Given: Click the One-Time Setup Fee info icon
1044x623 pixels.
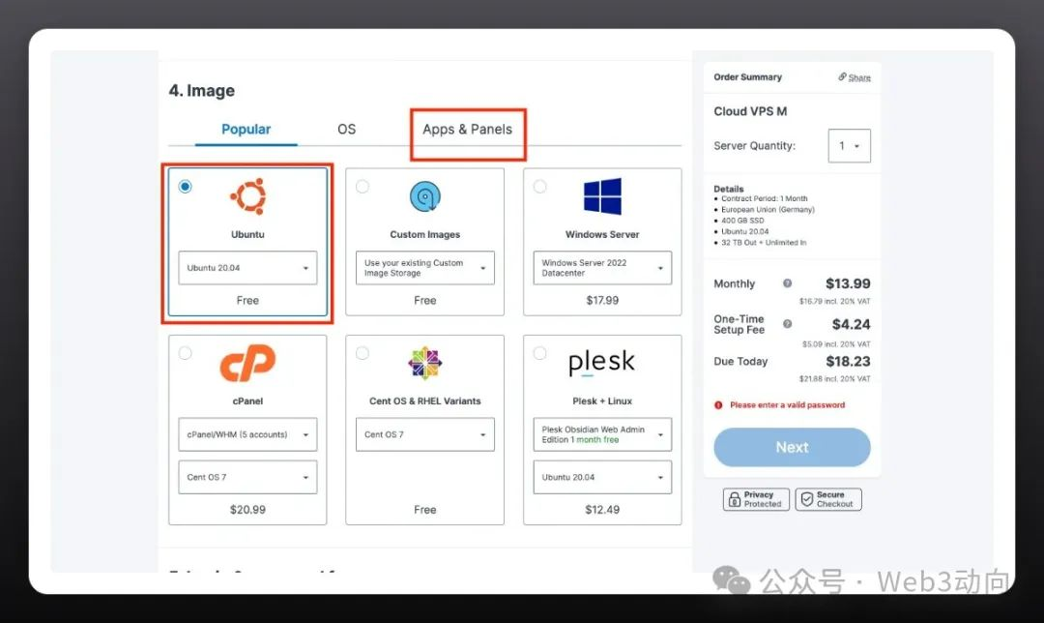Looking at the screenshot, I should tap(787, 324).
